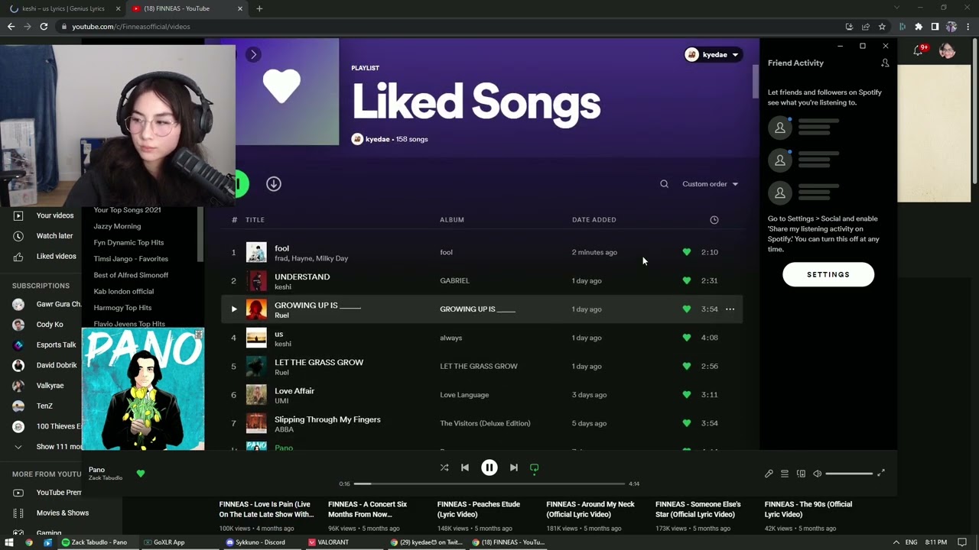Screen dimensions: 979x550
Task: Search within Liked Songs
Action: tap(664, 184)
